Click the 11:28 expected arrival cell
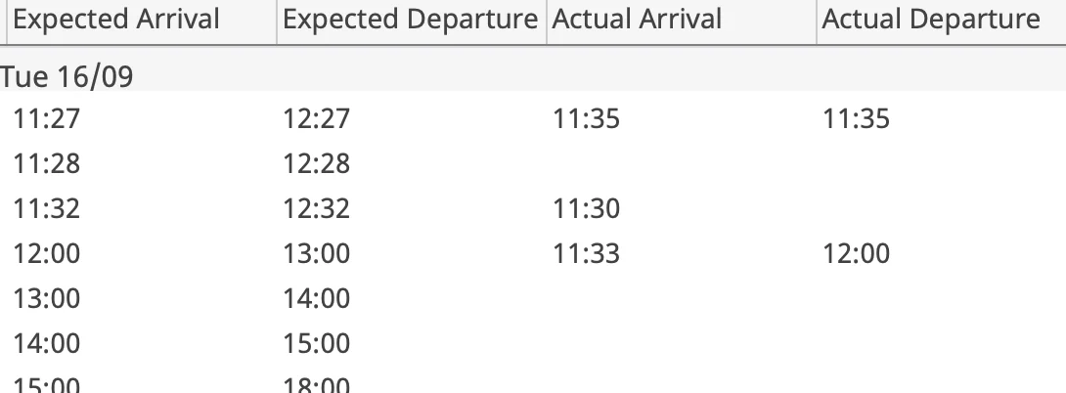The image size is (1066, 393). [x=47, y=164]
